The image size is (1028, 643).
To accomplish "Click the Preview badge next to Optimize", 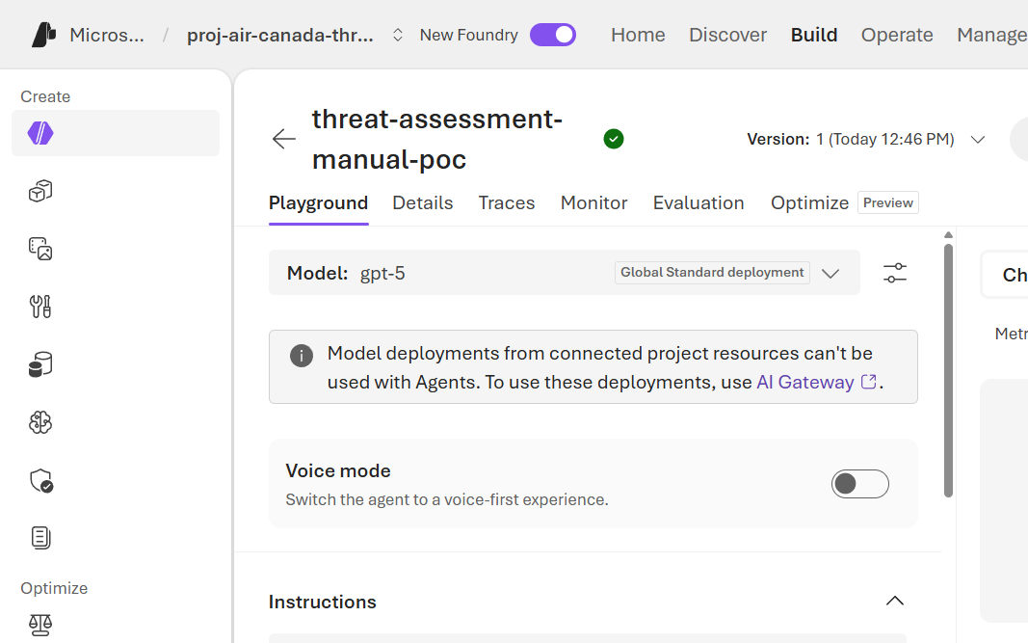I will click(888, 202).
